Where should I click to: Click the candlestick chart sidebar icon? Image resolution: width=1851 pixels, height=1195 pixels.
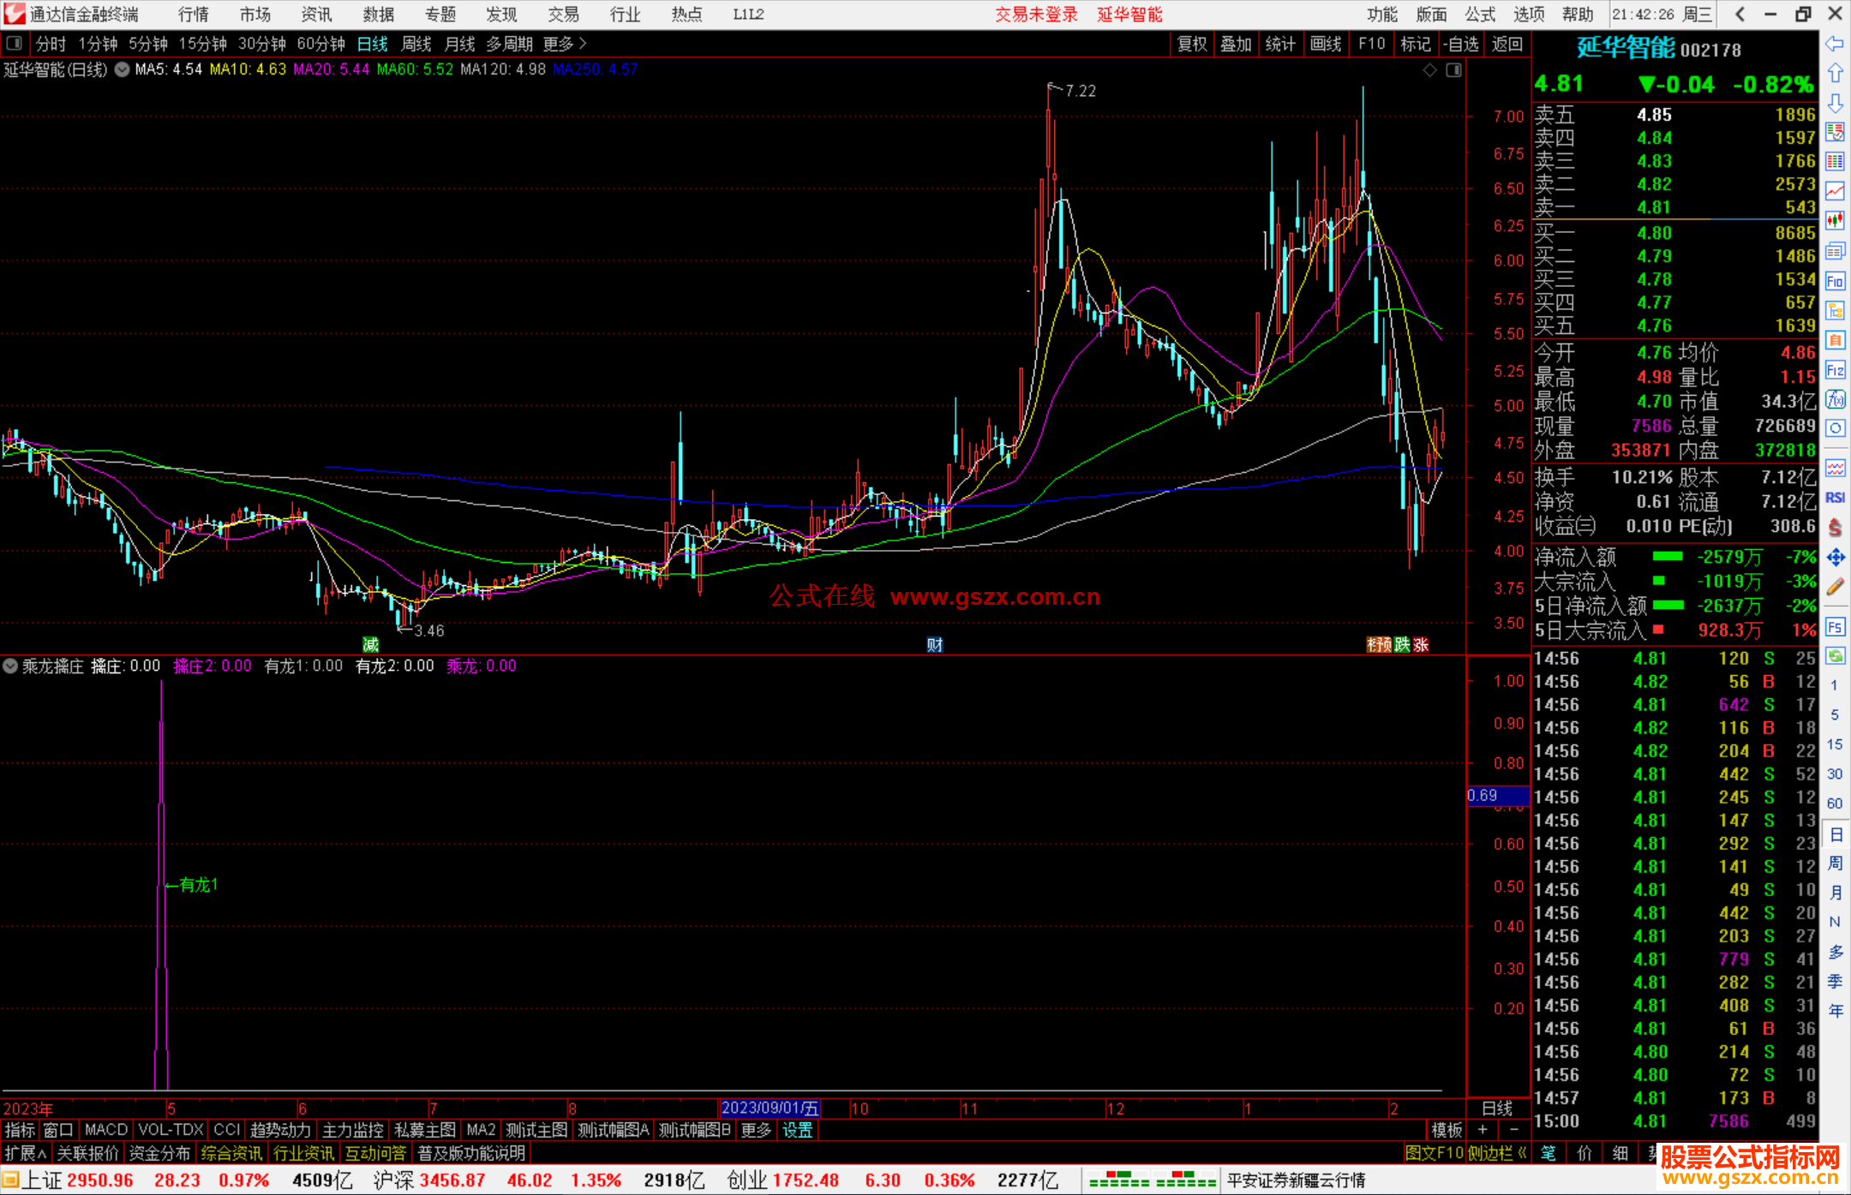click(1835, 221)
